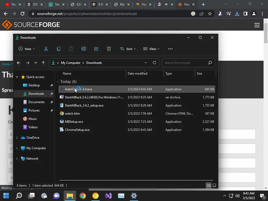The height and width of the screenshot is (201, 268).
Task: Expand the My Computer tree node
Action: tap(17, 148)
